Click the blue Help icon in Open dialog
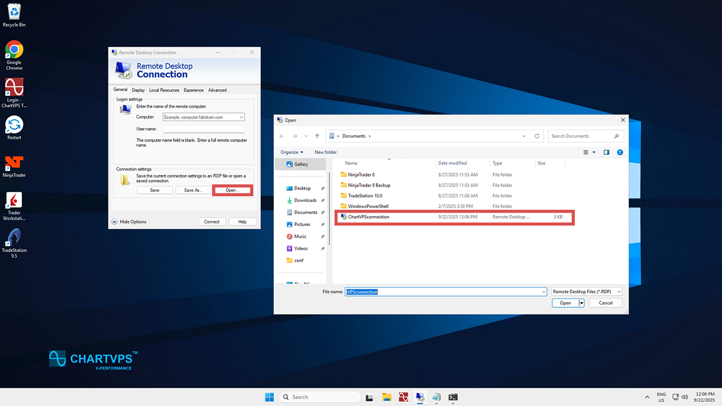Image resolution: width=722 pixels, height=406 pixels. (x=620, y=152)
